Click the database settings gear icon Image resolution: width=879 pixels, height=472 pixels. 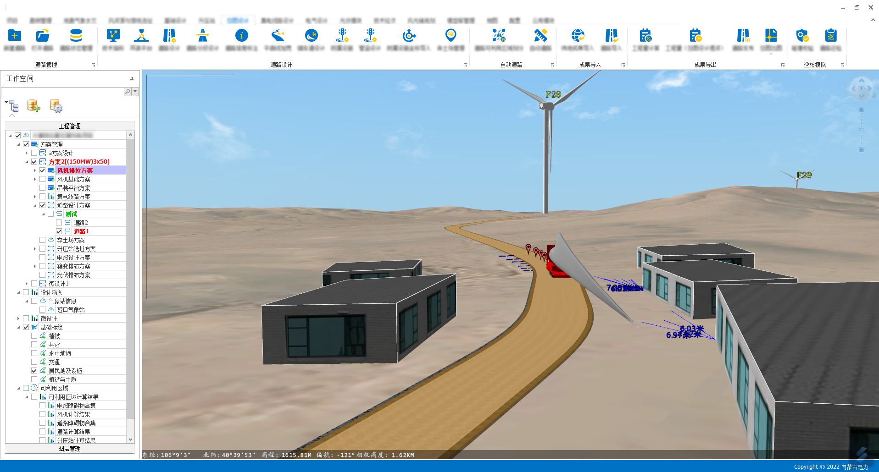(56, 106)
